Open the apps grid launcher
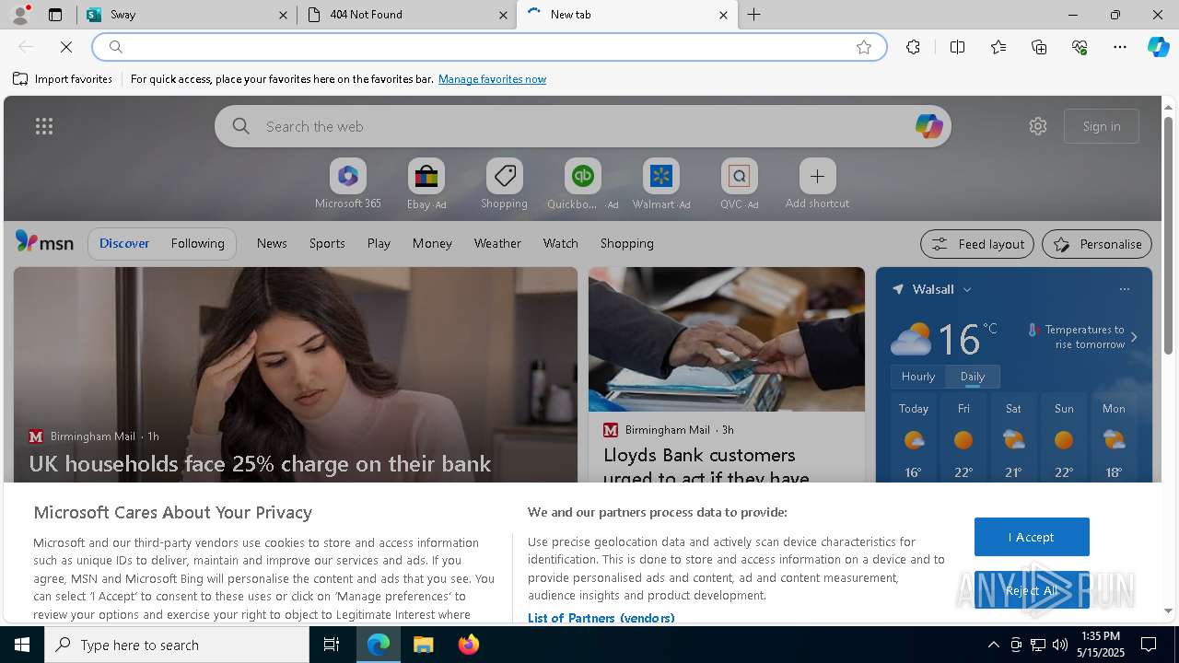 coord(44,126)
